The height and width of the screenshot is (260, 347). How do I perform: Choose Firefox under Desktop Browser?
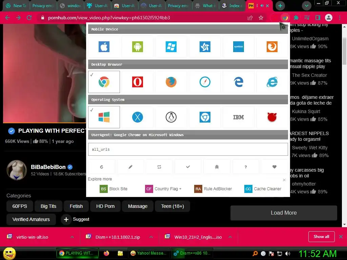pyautogui.click(x=171, y=82)
